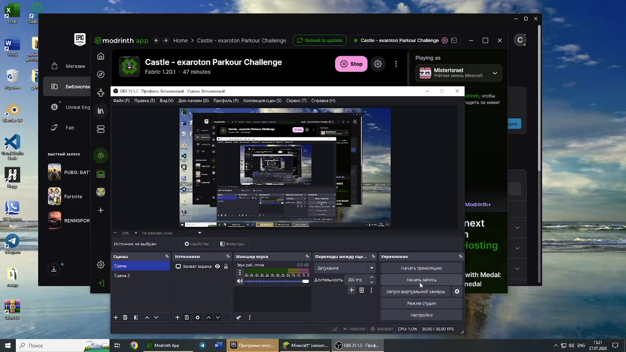Add a scene transition in OBS
Image resolution: width=626 pixels, height=352 pixels.
(352, 290)
